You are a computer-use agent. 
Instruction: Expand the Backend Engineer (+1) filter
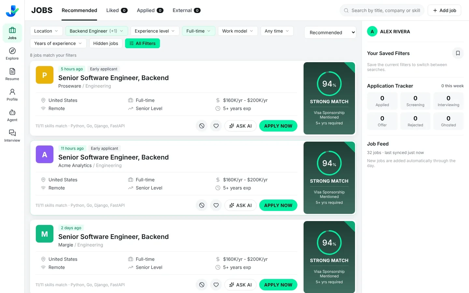97,31
